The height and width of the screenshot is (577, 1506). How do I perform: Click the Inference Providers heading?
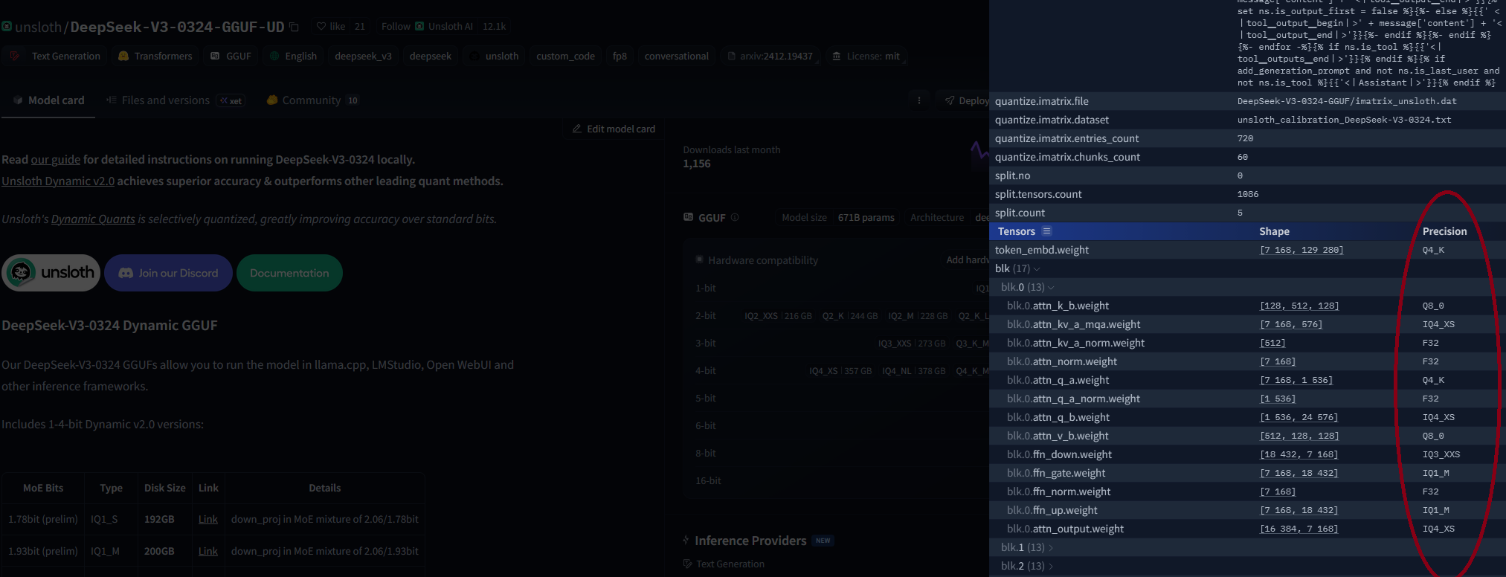tap(750, 541)
